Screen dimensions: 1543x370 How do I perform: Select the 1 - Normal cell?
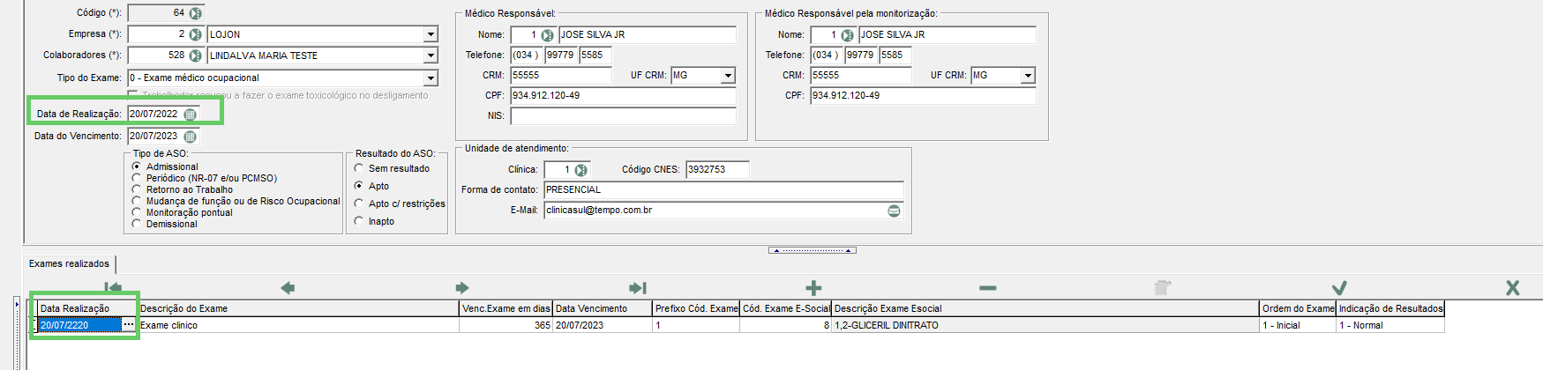coord(1390,325)
